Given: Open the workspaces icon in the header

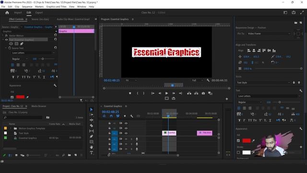Looking at the screenshot, I should coord(285,12).
